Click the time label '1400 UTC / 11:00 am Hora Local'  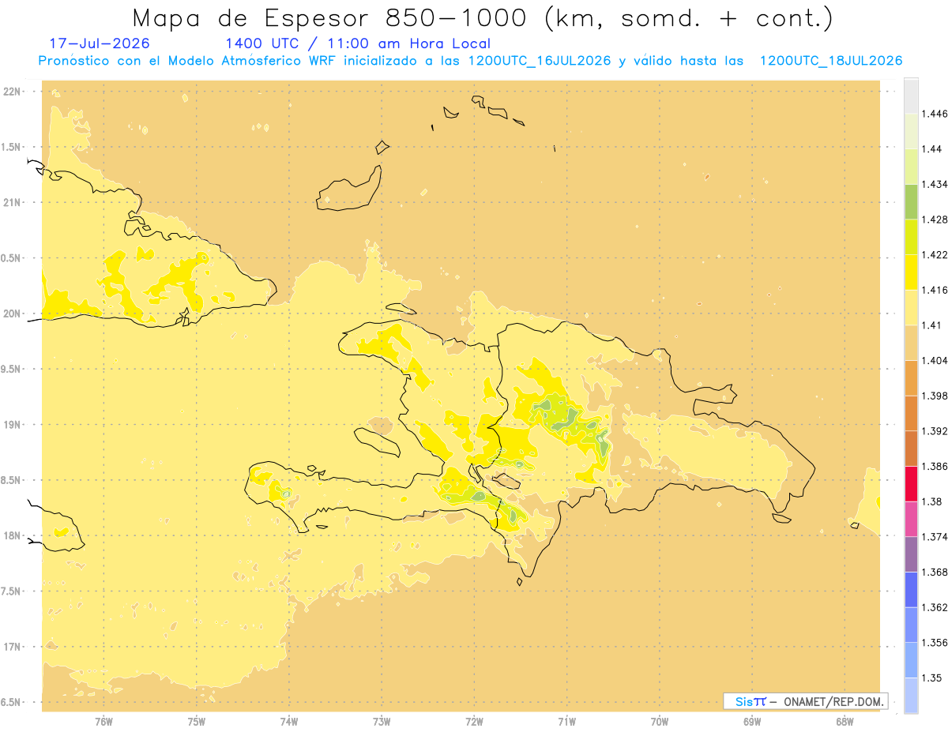coord(358,44)
